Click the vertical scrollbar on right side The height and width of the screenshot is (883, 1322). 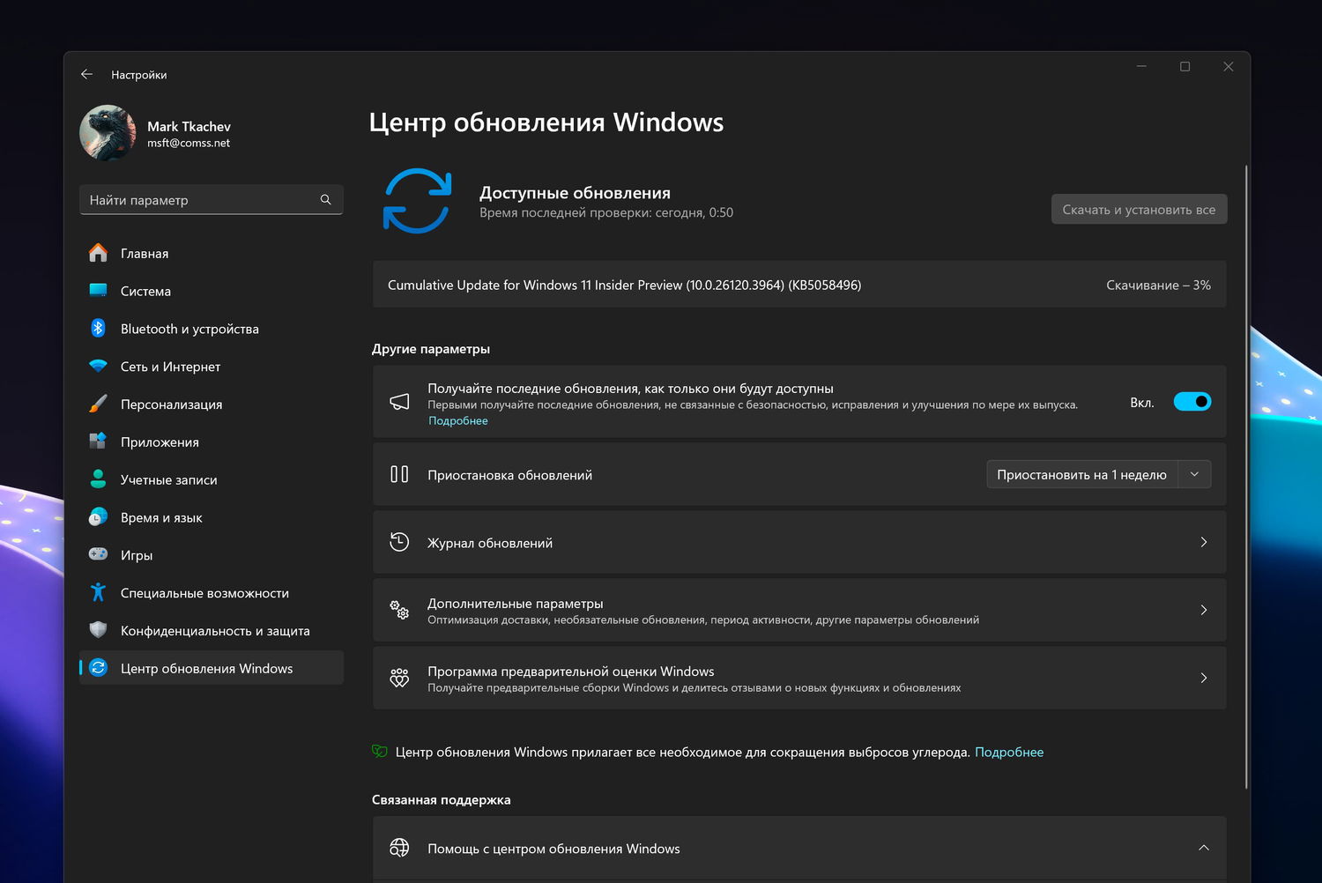(x=1246, y=476)
